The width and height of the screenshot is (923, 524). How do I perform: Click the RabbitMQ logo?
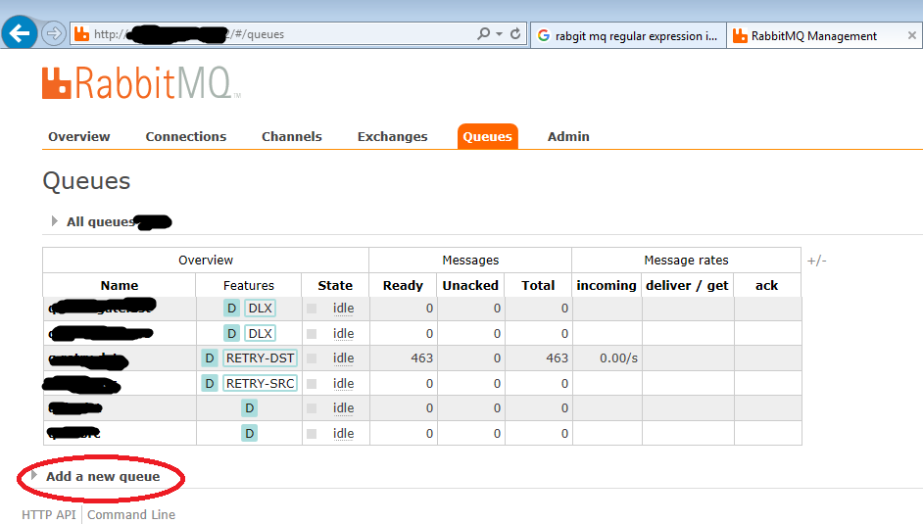(x=141, y=83)
